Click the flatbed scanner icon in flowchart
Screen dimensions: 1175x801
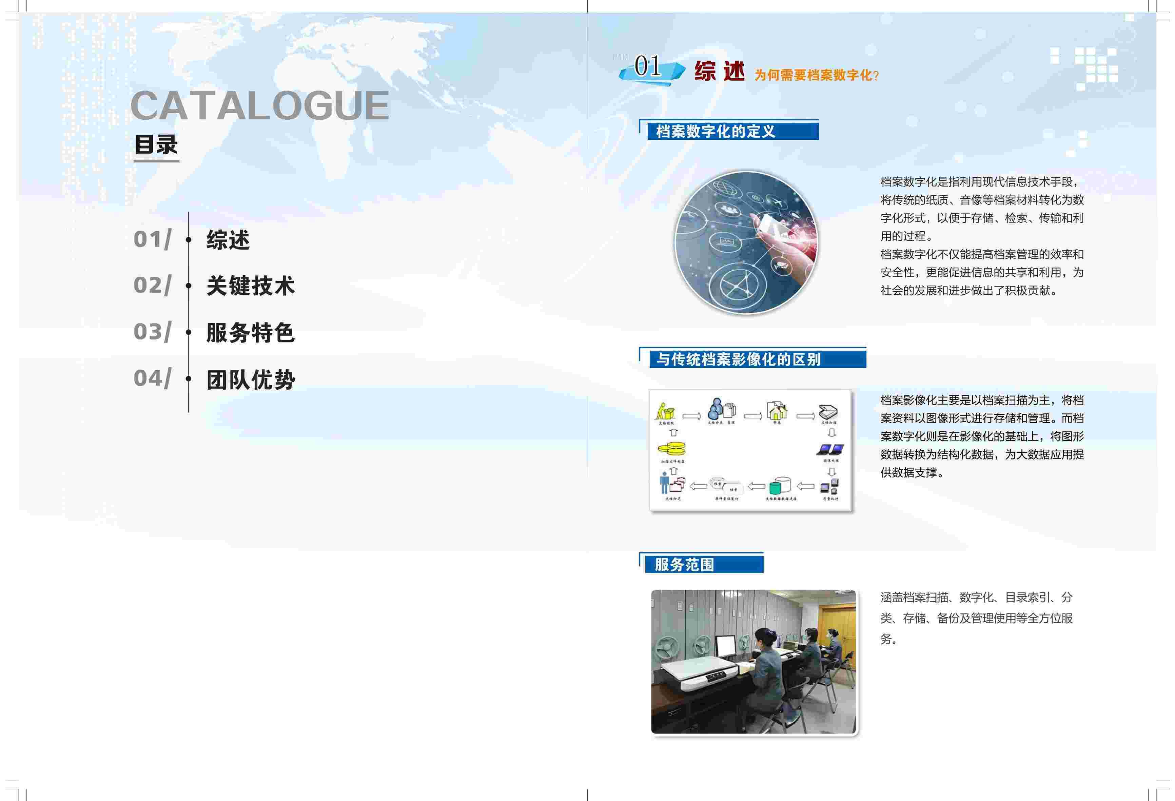[828, 412]
